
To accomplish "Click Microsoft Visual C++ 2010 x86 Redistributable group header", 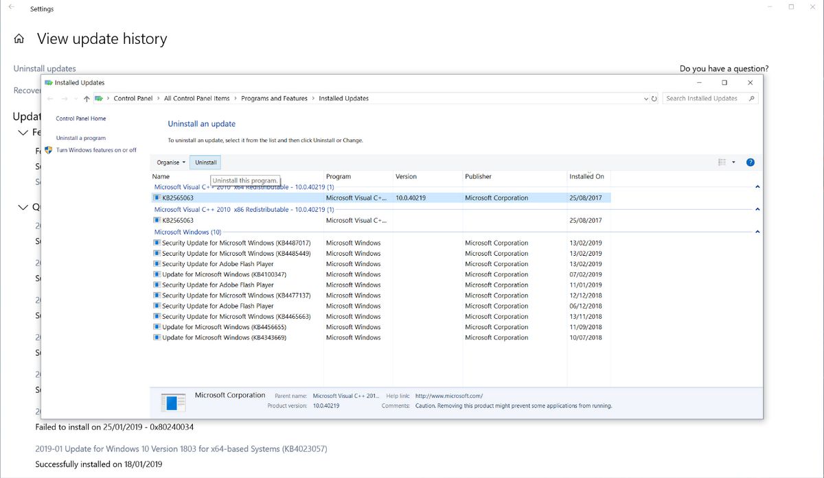I will pyautogui.click(x=244, y=209).
